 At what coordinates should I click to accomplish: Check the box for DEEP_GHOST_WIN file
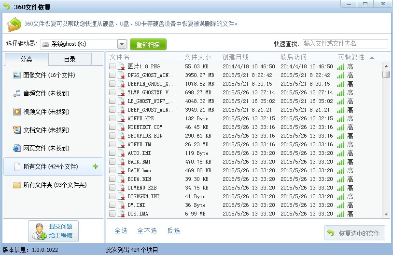click(112, 109)
